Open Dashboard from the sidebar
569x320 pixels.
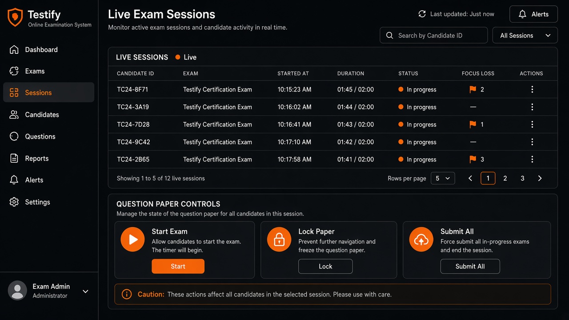[x=48, y=50]
